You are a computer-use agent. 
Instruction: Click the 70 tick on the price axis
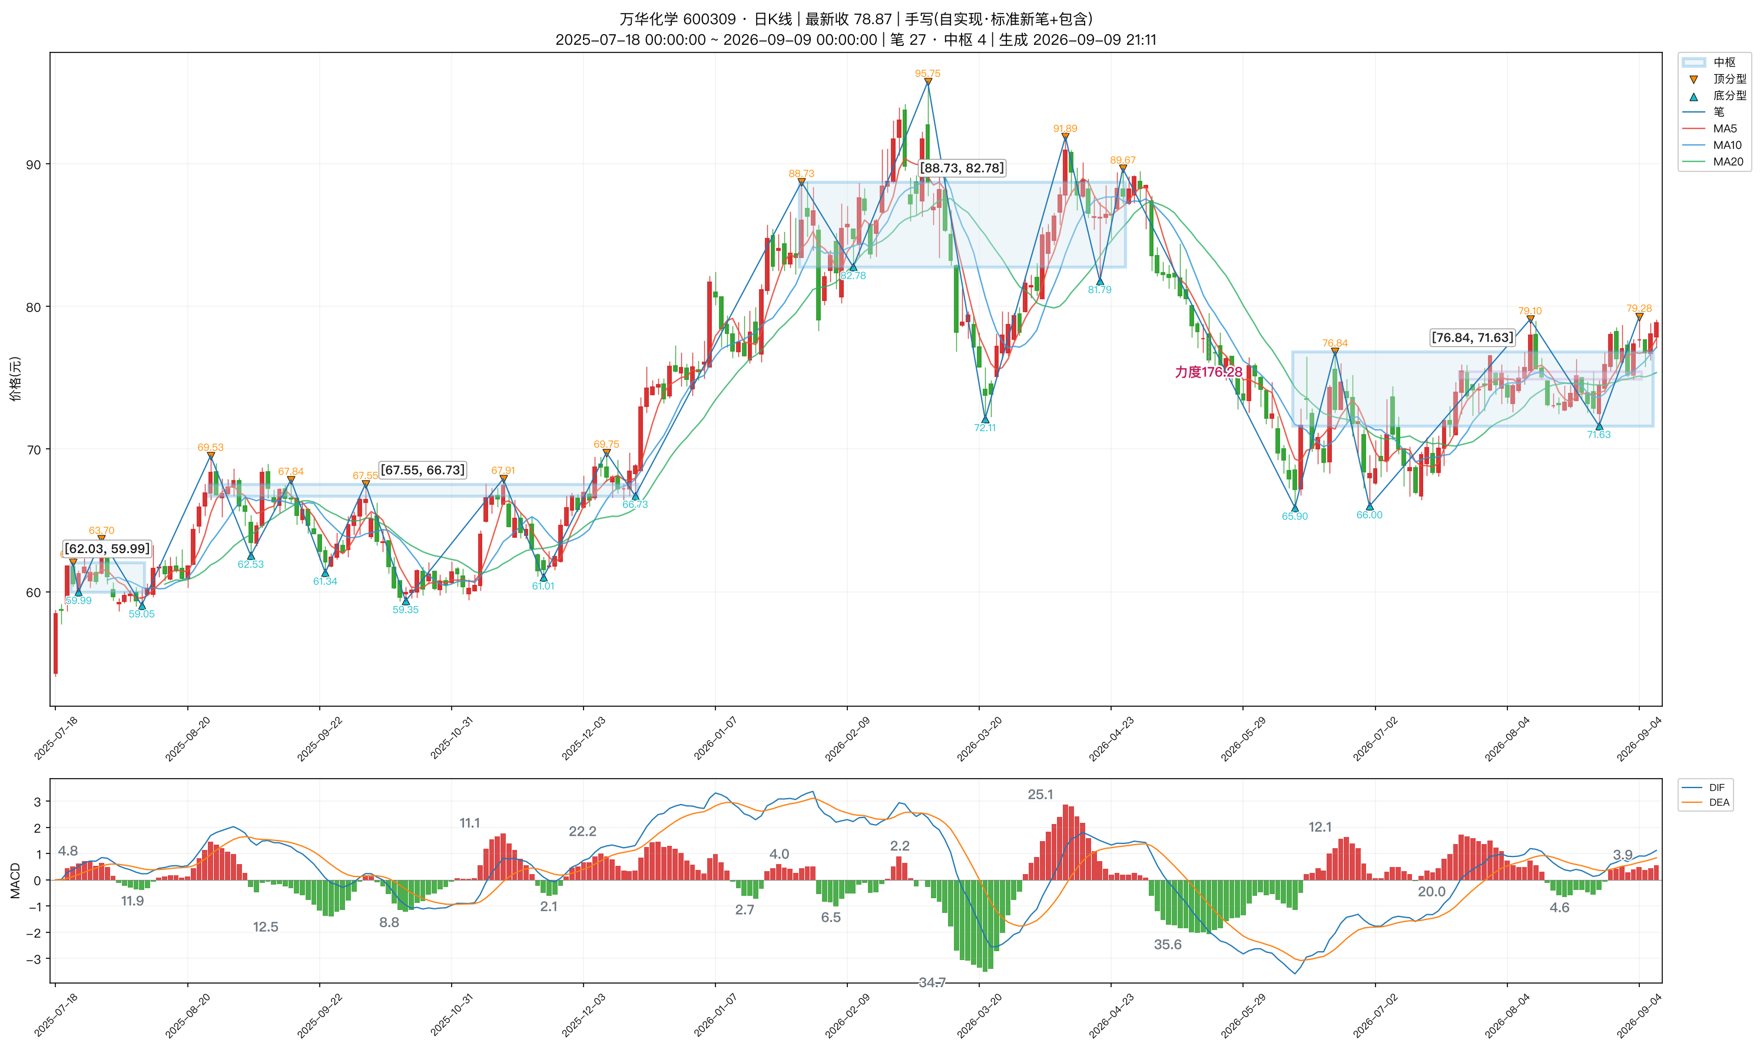[x=33, y=449]
